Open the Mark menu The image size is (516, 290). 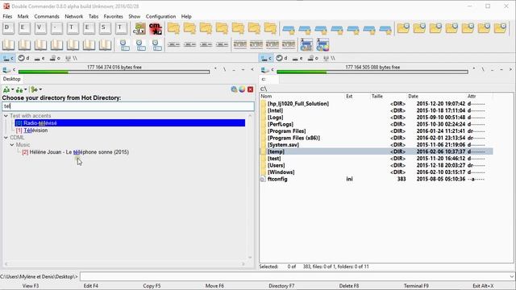(23, 16)
